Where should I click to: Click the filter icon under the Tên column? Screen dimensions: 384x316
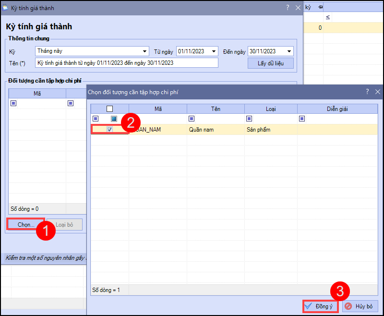click(192, 119)
